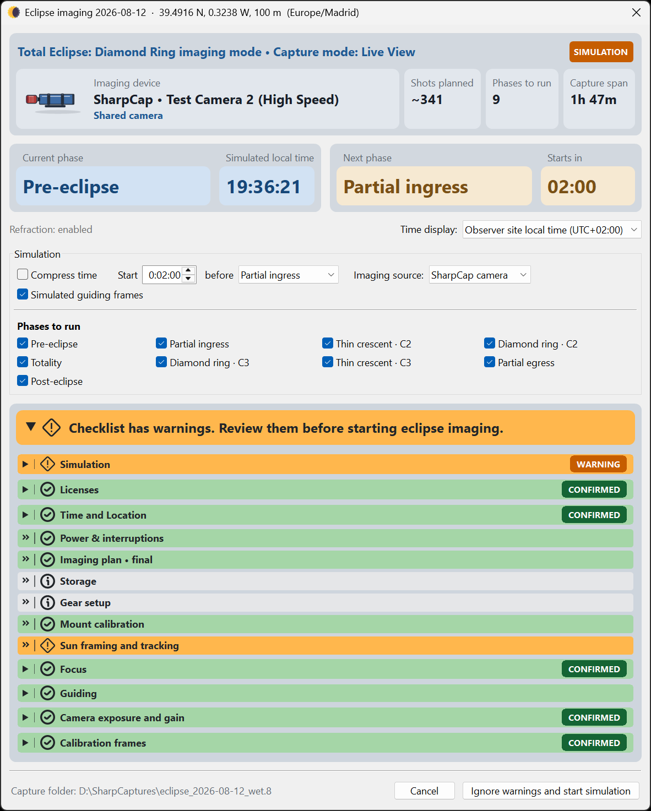Viewport: 651px width, 811px height.
Task: Click CONFIRMED badge on Licenses row
Action: [x=594, y=489]
